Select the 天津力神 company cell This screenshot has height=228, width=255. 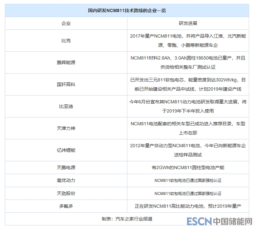(66, 128)
